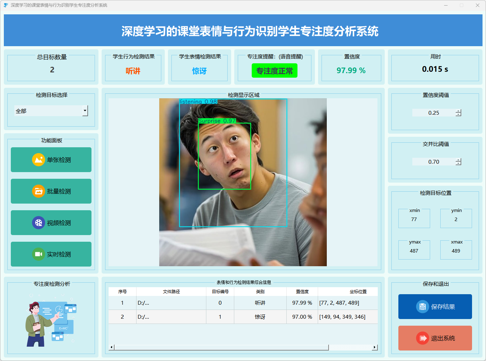Viewport: 486px width, 361px height.
Task: Click the batch detection folder icon
Action: (x=38, y=191)
